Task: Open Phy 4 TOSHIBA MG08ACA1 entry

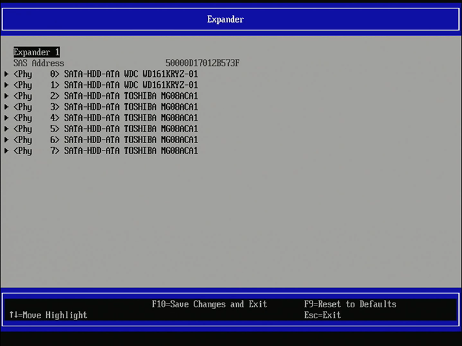Action: click(x=105, y=118)
